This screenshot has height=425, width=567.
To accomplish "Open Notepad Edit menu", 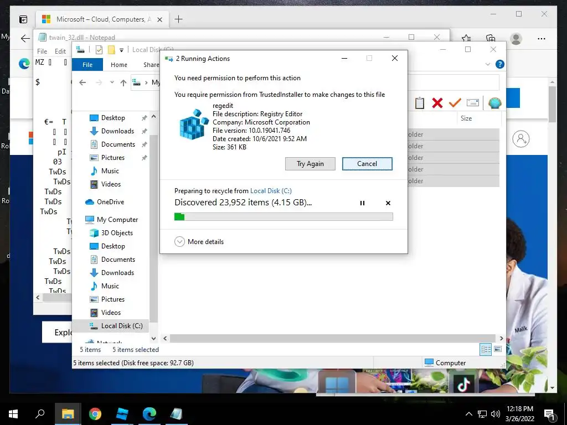I will point(60,51).
